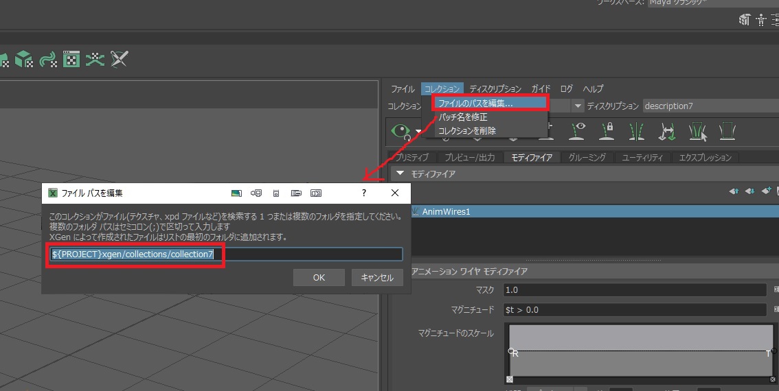Viewport: 779px width, 391px height.
Task: Click the crossed arrows checker shelf icon
Action: tap(95, 59)
